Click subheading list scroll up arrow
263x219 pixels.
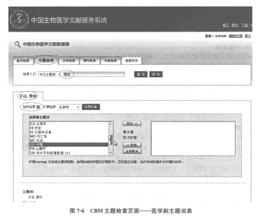coord(111,124)
